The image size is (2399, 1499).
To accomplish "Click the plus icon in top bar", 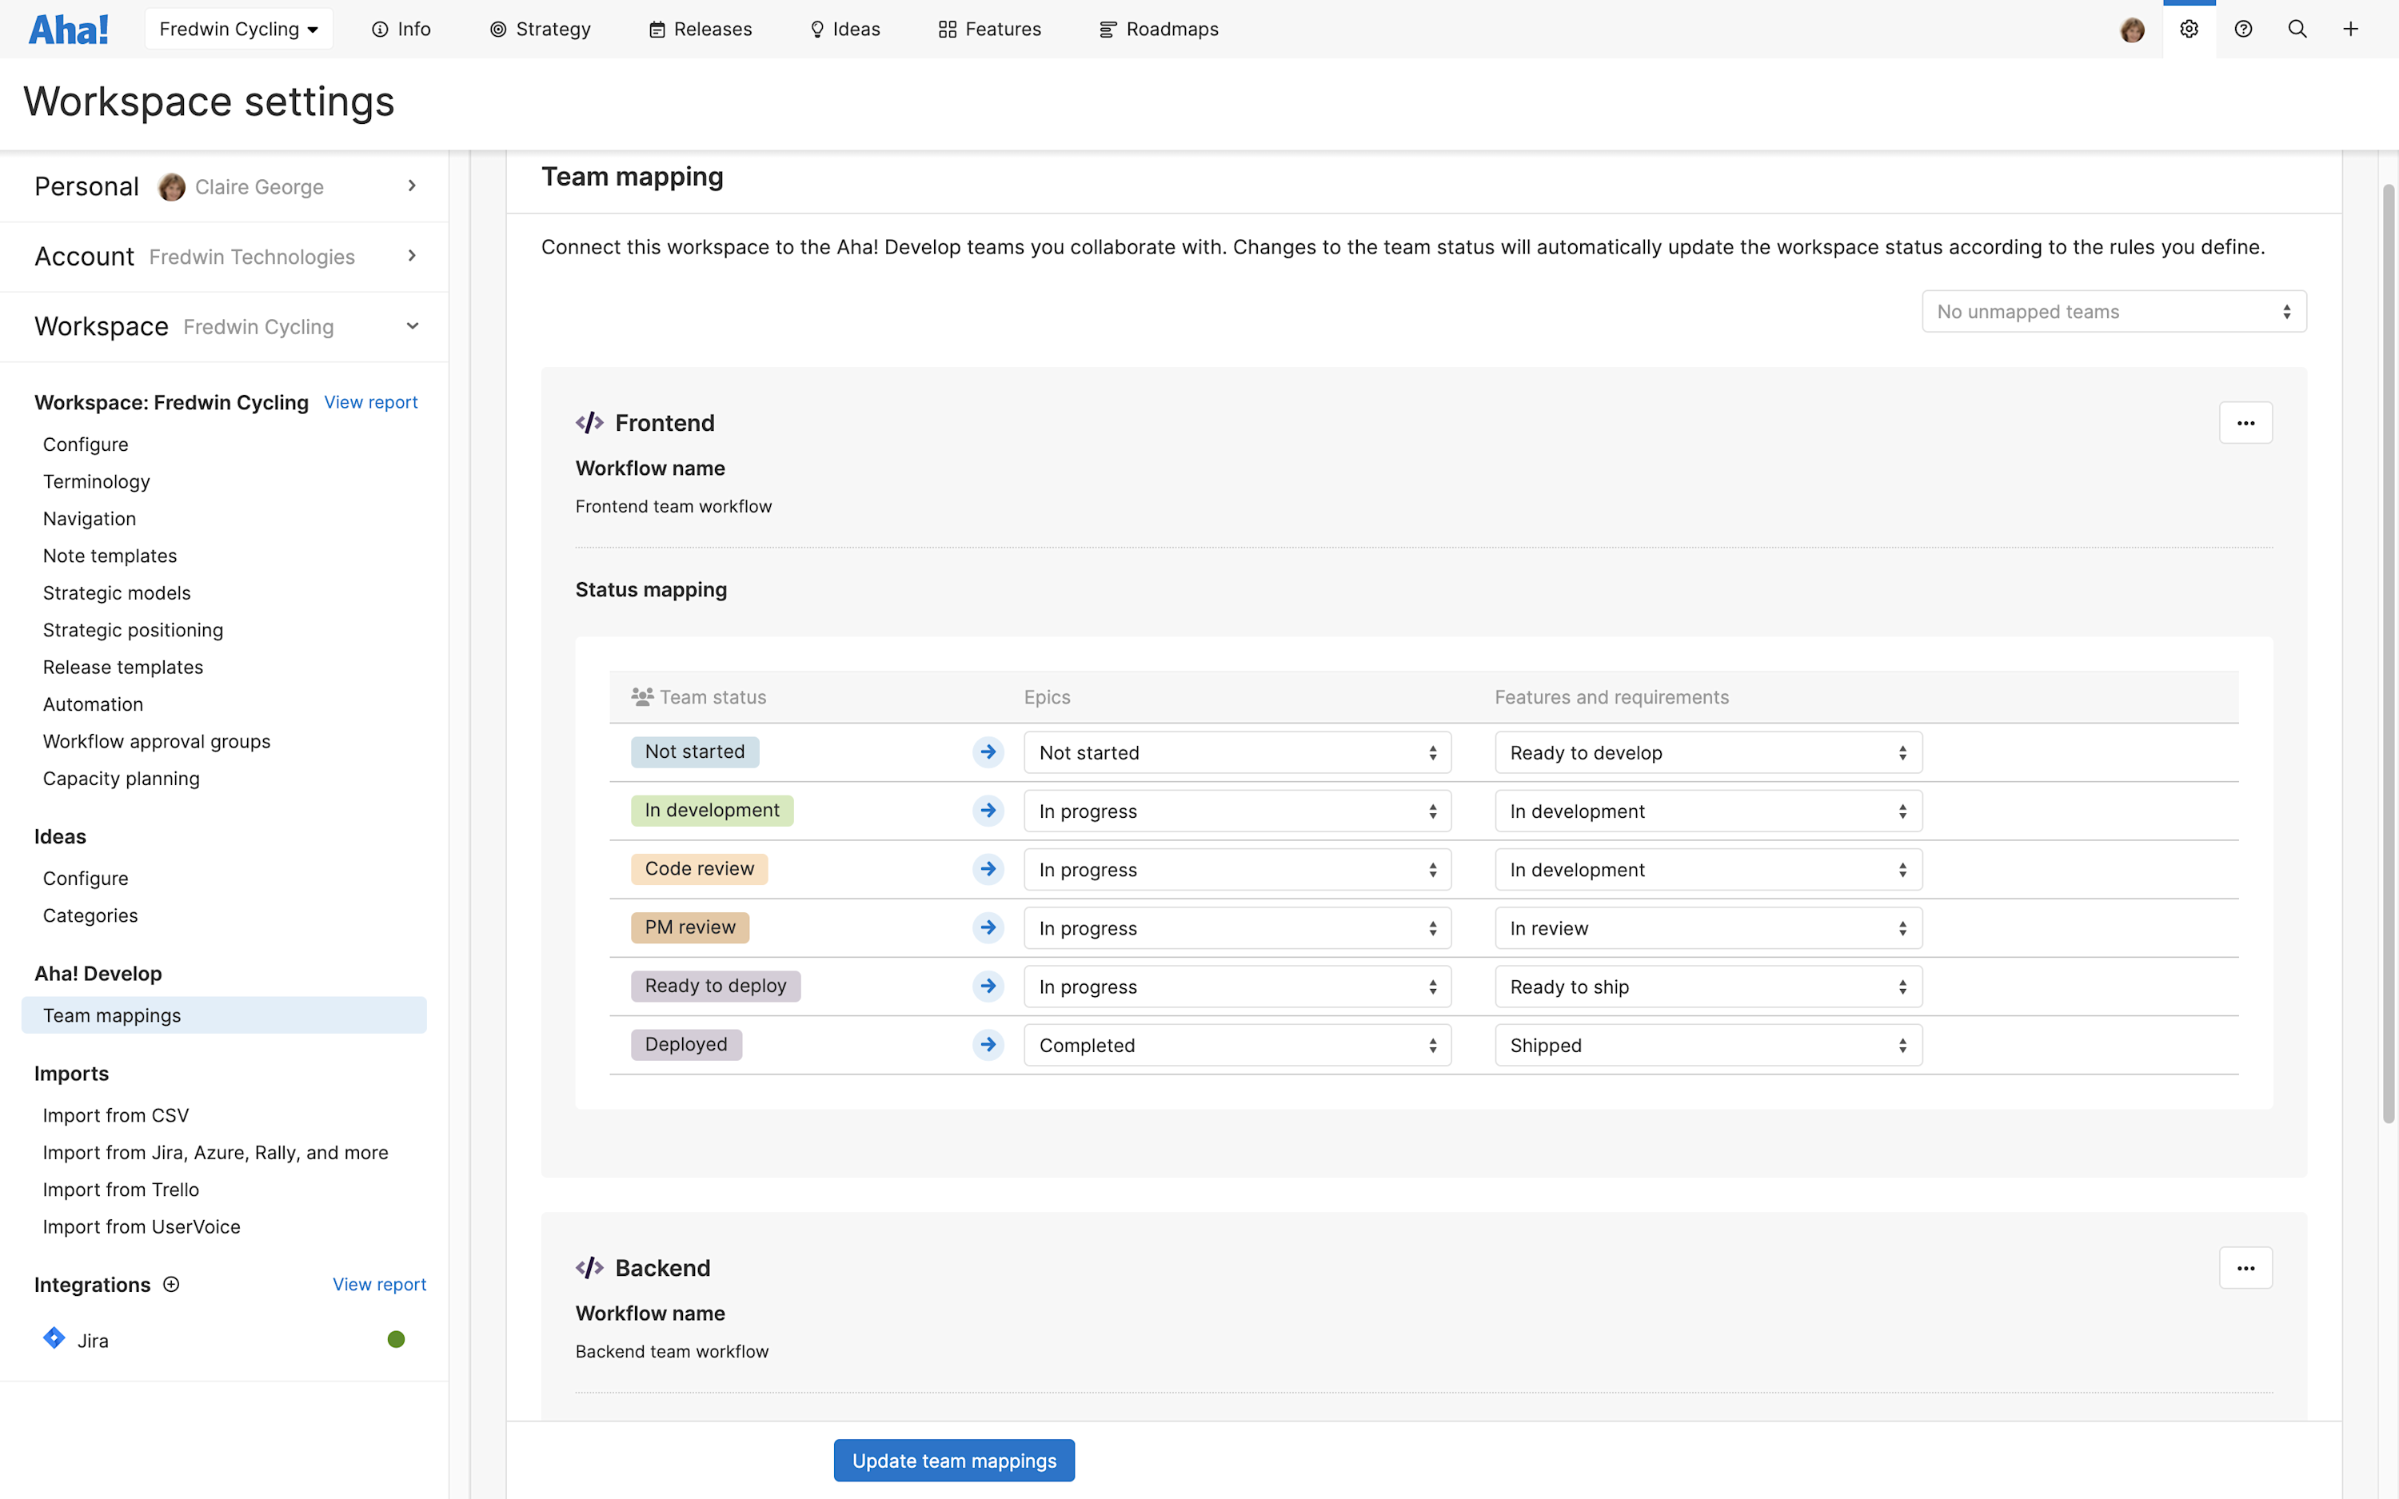I will [2351, 29].
